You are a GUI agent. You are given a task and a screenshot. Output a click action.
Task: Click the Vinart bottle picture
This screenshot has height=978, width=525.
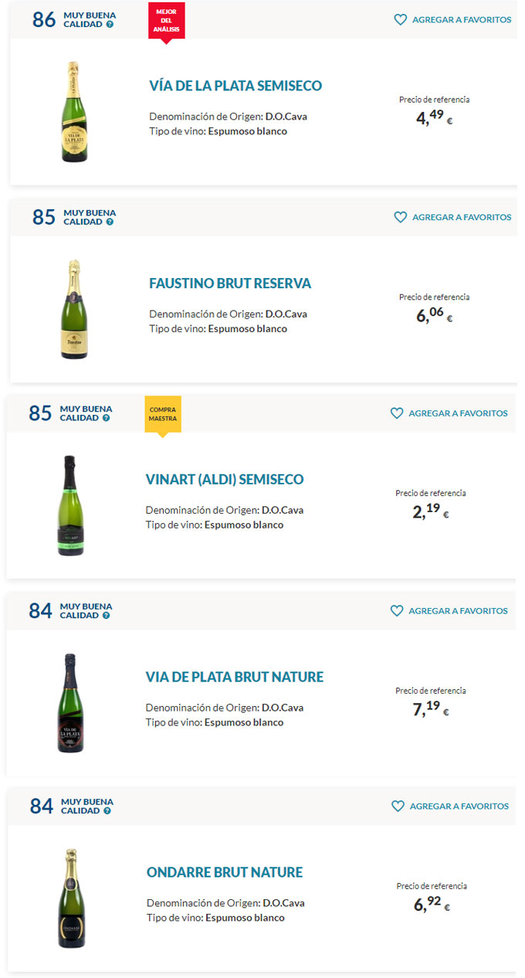(70, 505)
